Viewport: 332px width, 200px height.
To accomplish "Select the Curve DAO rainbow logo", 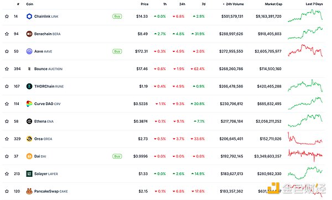I will tap(29, 104).
